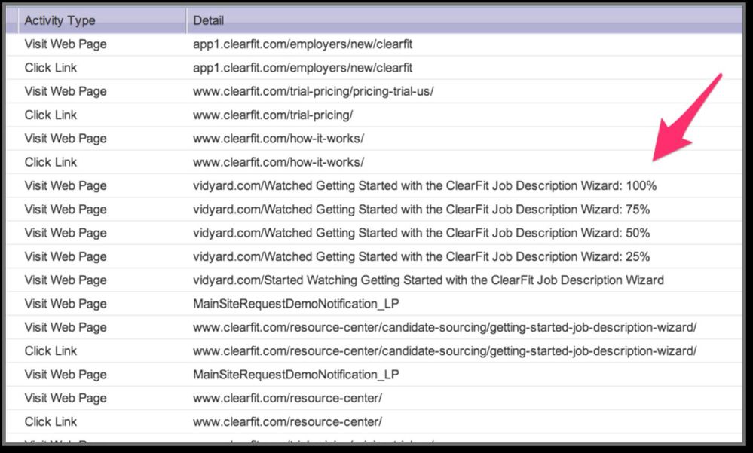753x453 pixels.
Task: Click Visit Web Page cell for app1.clearfit.com/employers/new/clearfit
Action: coord(66,44)
